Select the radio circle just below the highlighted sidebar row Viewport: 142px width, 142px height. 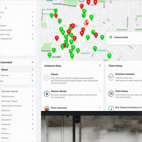click(x=32, y=75)
